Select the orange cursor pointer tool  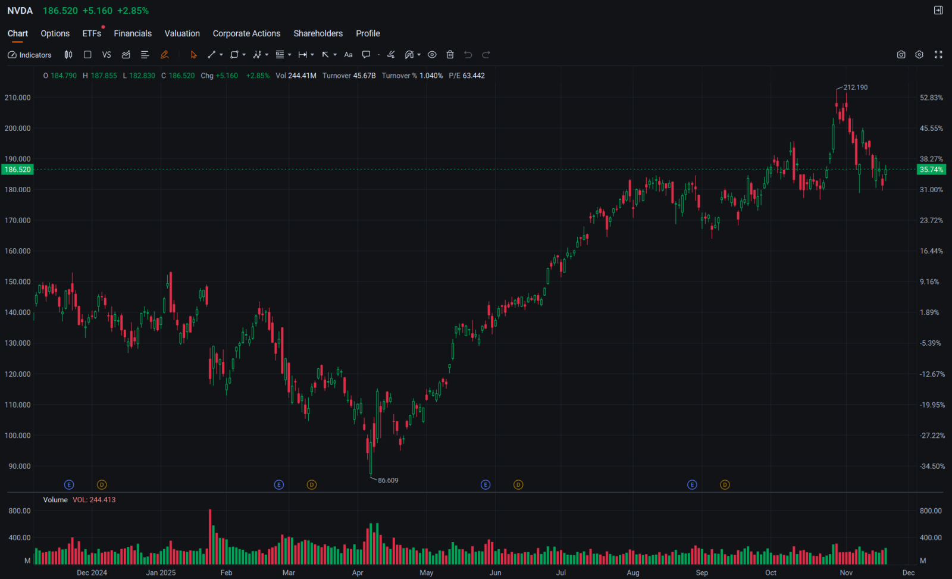[x=193, y=55]
